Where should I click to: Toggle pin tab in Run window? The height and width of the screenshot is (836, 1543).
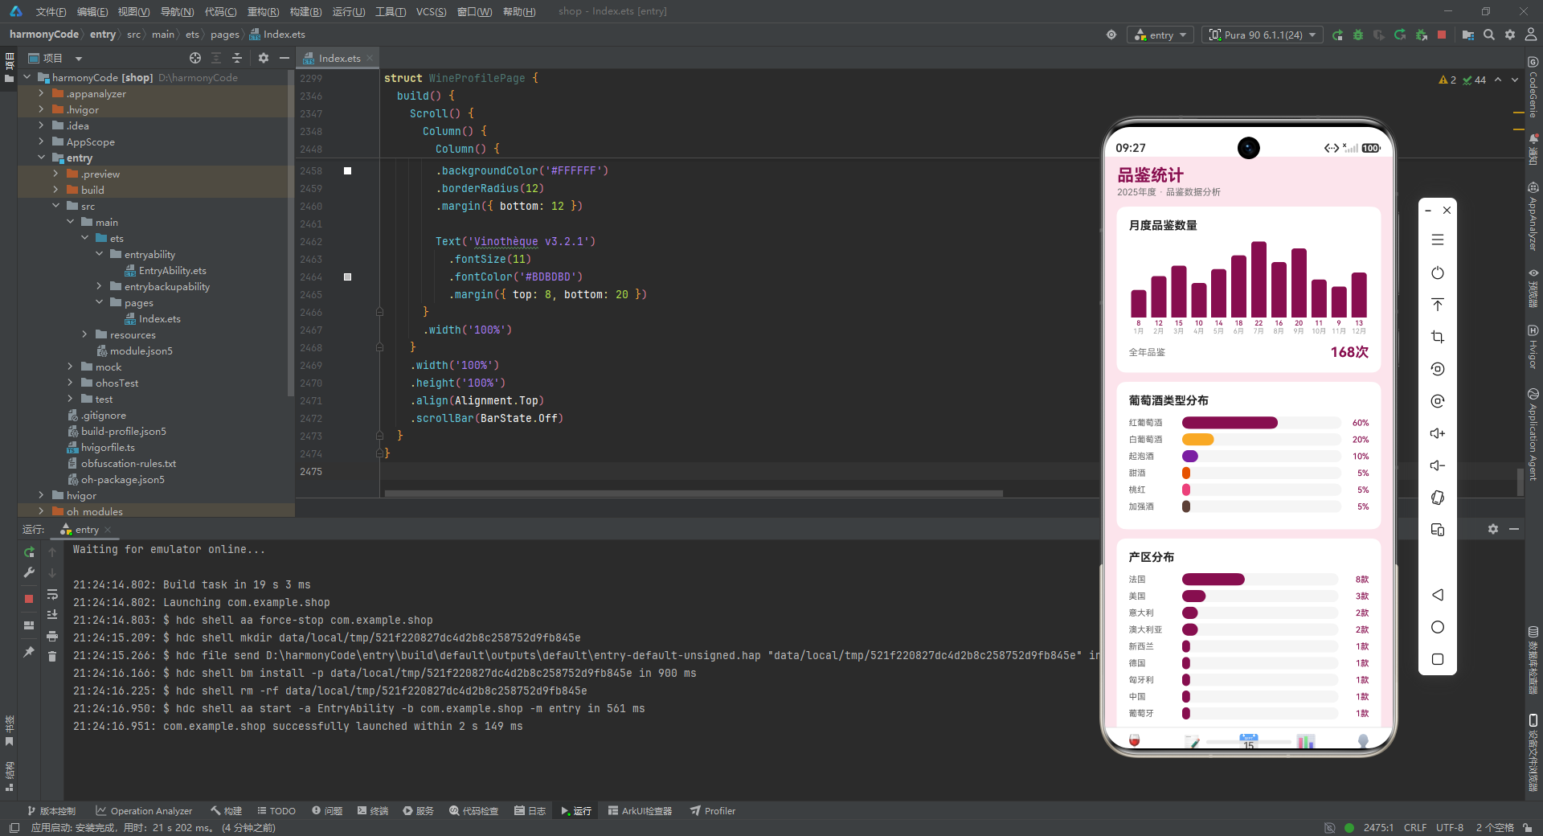[x=29, y=652]
